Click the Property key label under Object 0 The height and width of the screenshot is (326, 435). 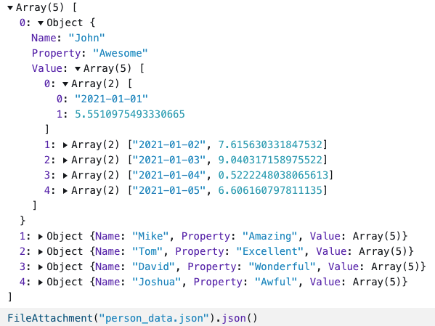(56, 53)
